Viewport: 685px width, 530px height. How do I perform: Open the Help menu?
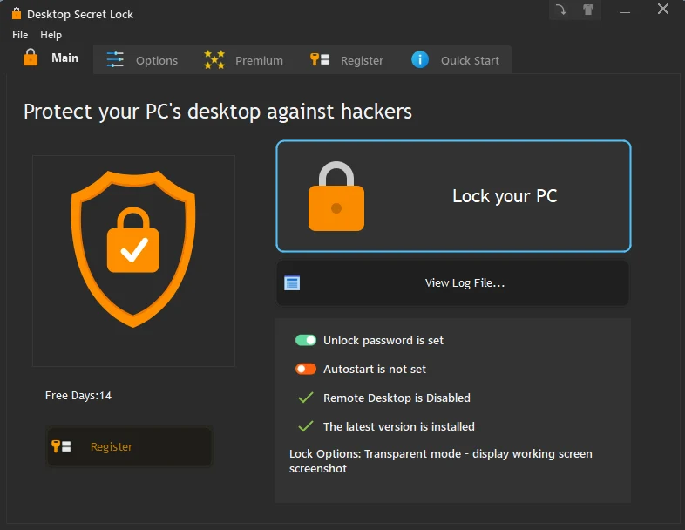tap(51, 35)
